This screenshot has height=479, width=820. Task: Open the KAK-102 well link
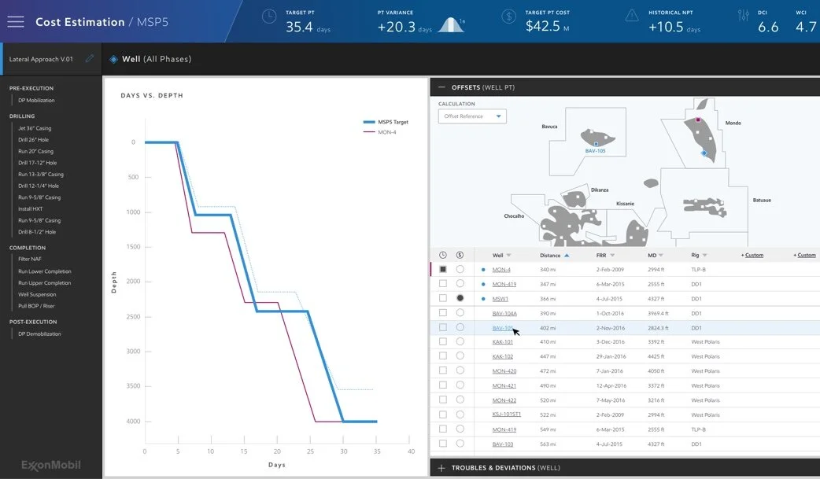point(503,356)
